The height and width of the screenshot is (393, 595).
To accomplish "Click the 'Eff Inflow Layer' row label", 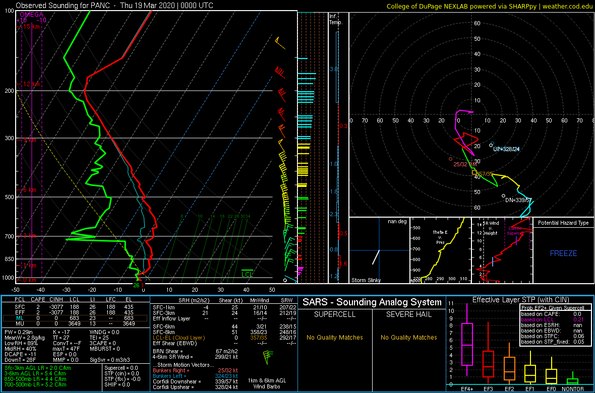I will click(x=171, y=318).
